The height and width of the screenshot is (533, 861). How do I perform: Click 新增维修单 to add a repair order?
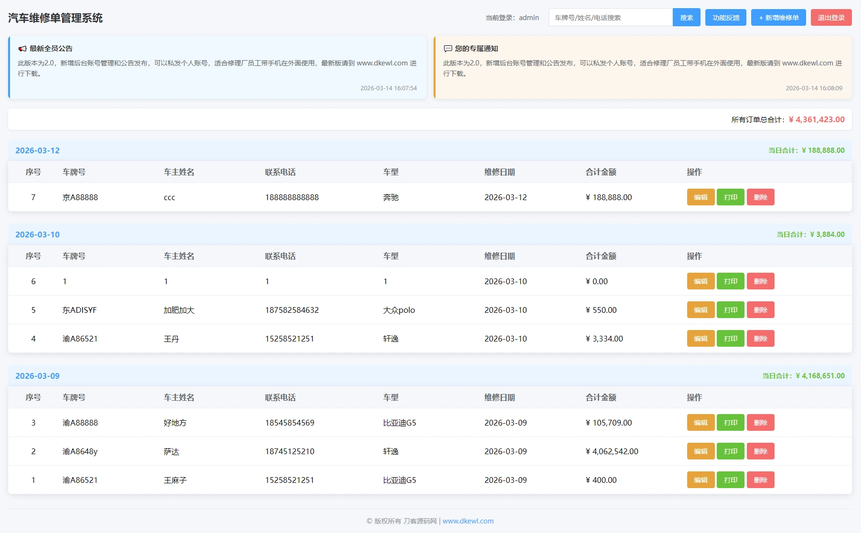click(778, 17)
